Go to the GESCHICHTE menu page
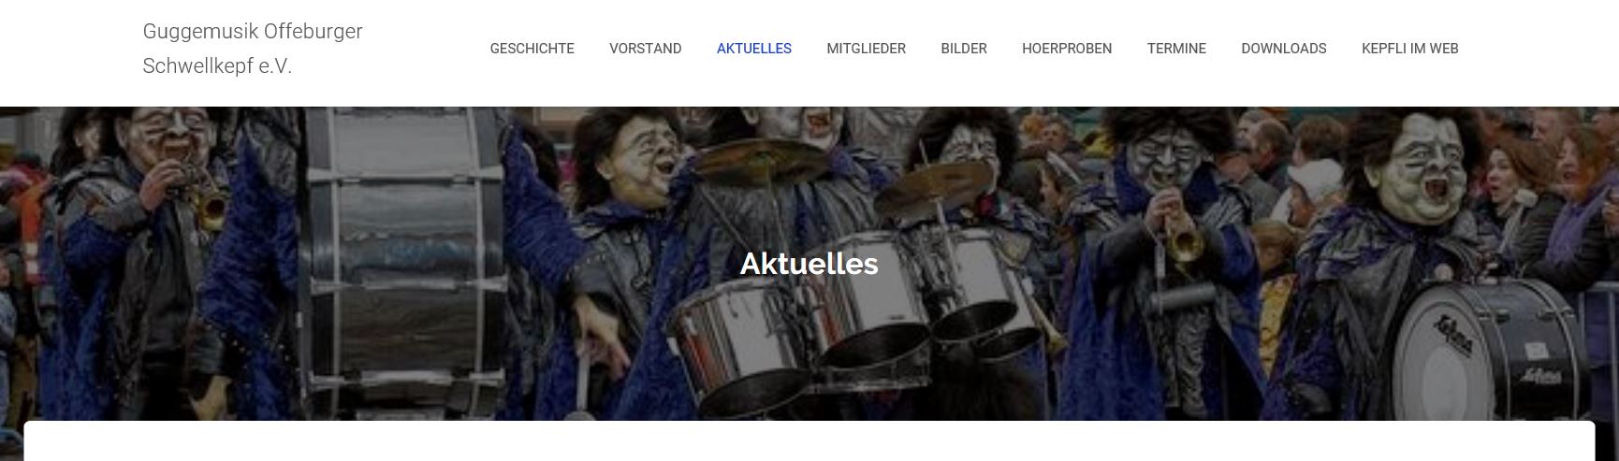 click(x=532, y=49)
